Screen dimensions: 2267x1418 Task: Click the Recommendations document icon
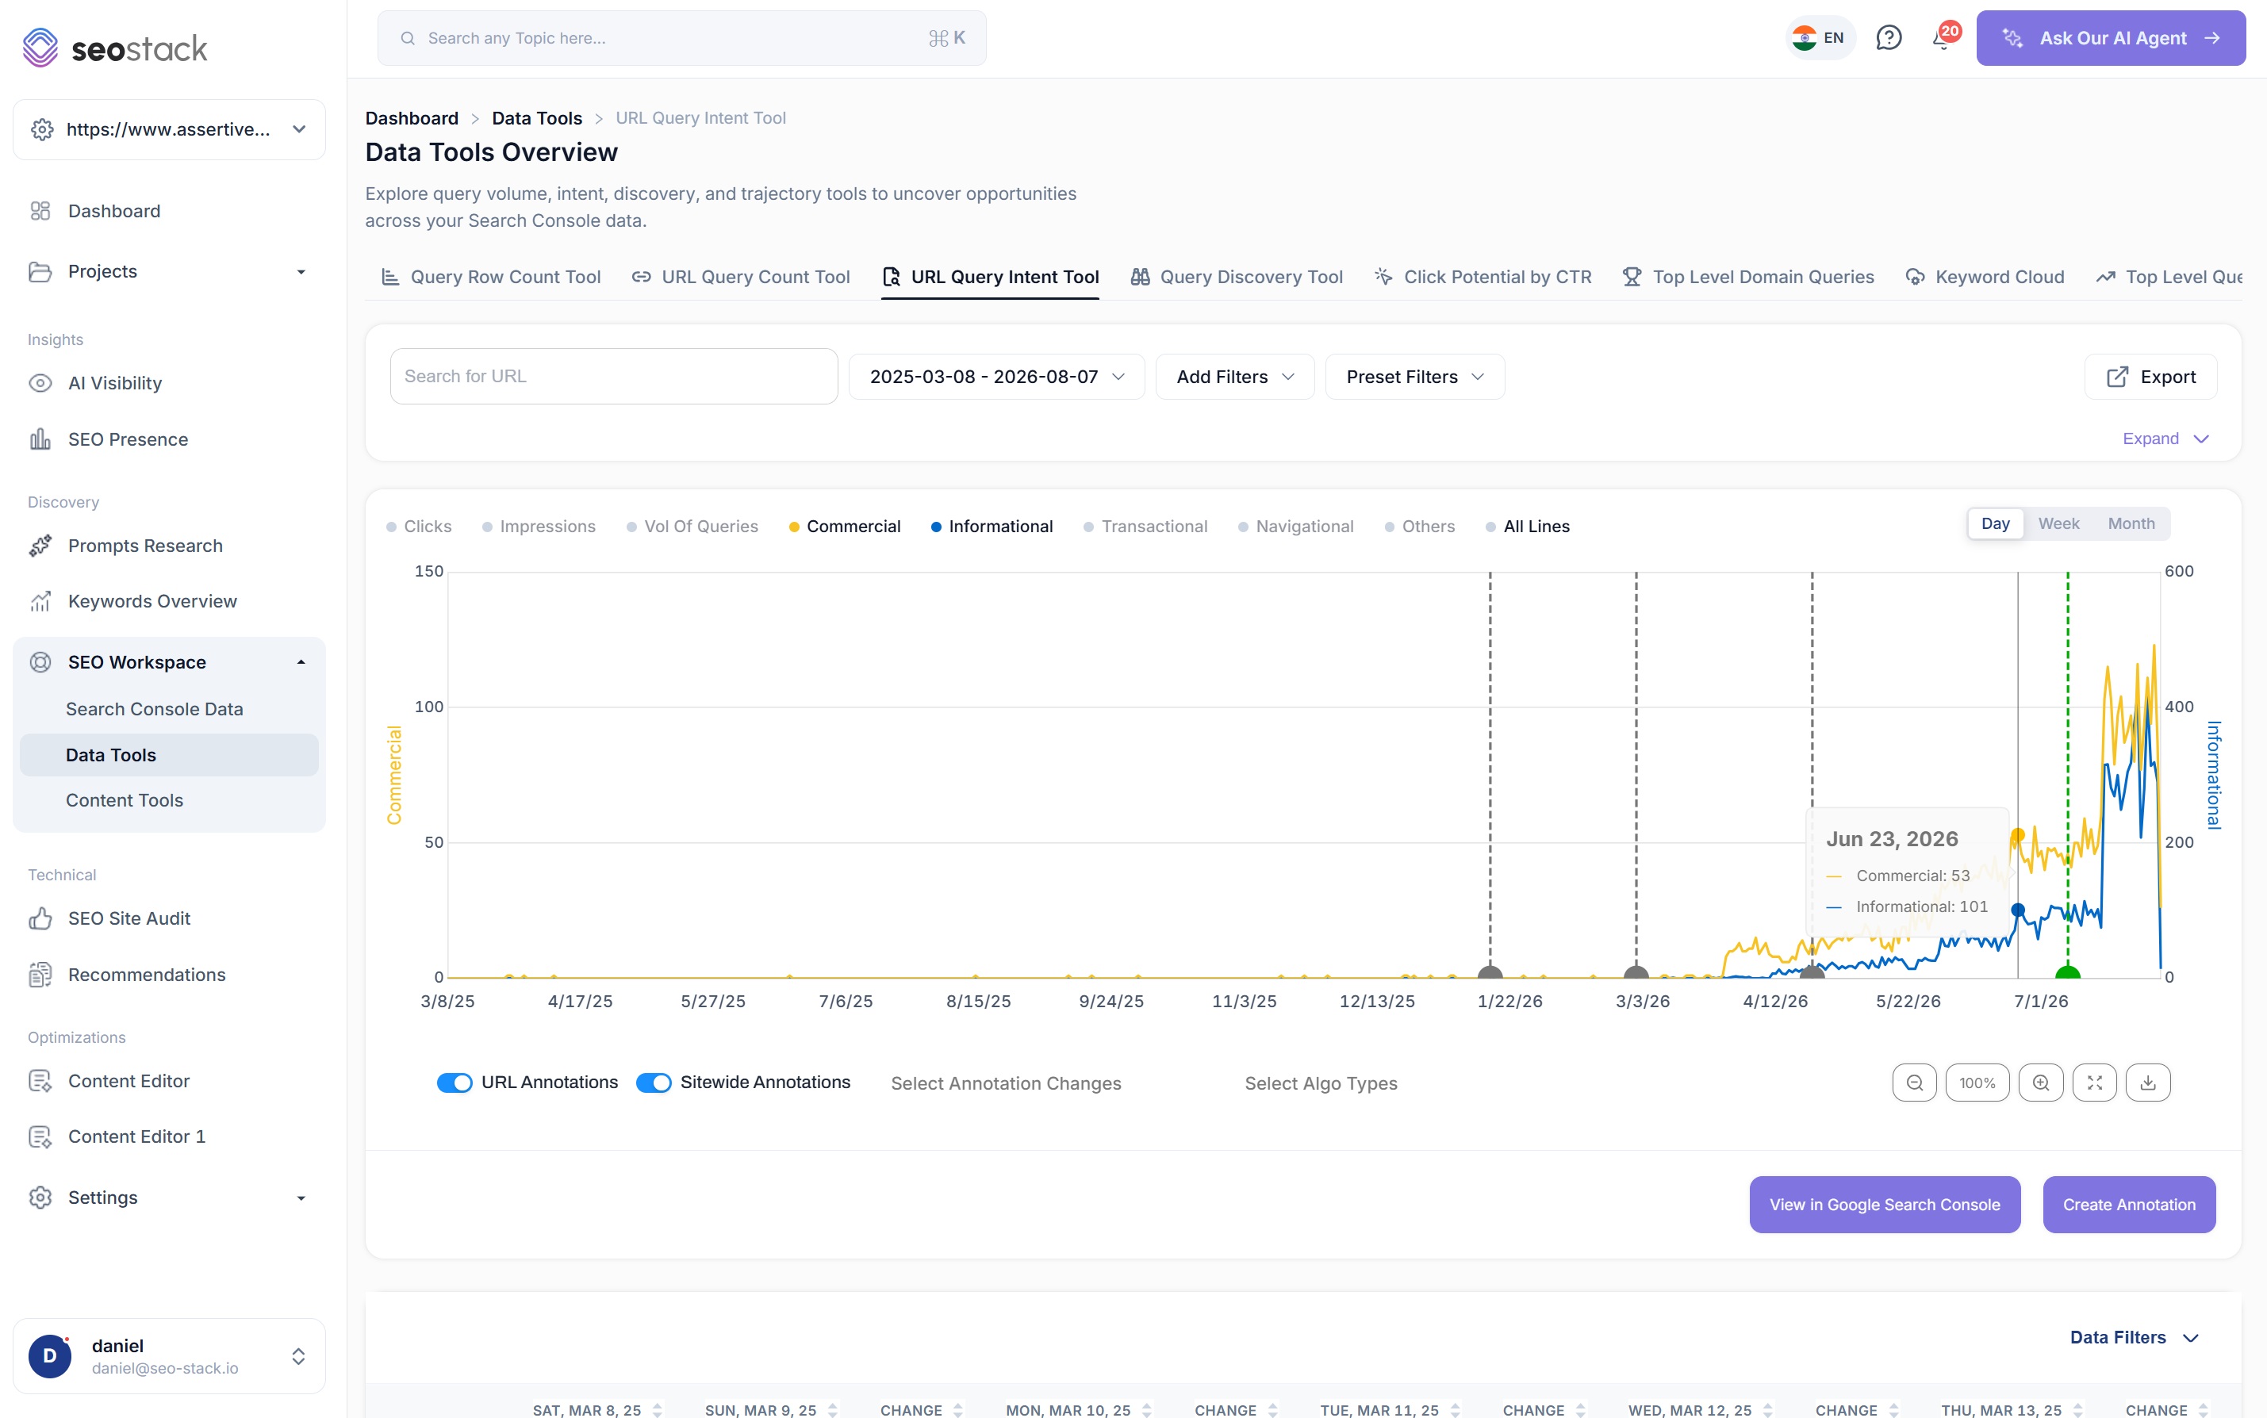[40, 975]
